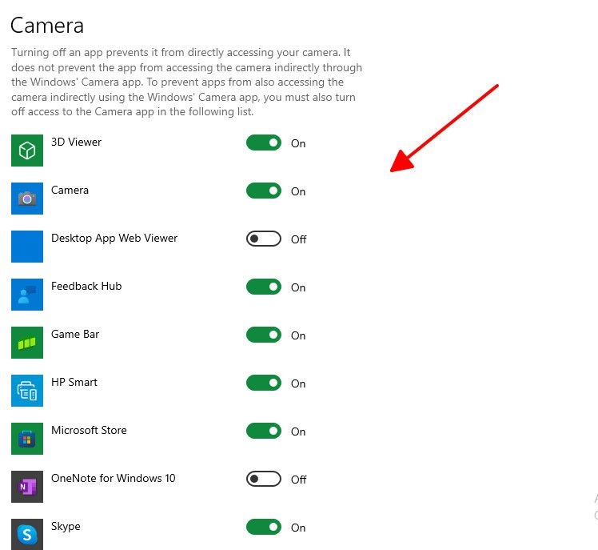This screenshot has width=598, height=550.
Task: Click the Game Bar app icon
Action: 27,343
